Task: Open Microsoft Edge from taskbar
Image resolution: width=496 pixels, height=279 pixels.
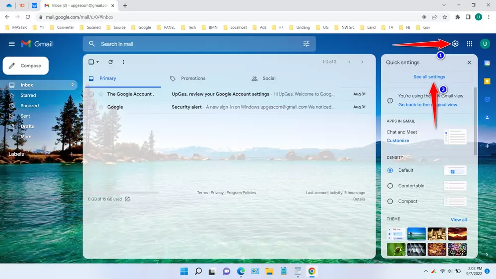Action: (241, 271)
